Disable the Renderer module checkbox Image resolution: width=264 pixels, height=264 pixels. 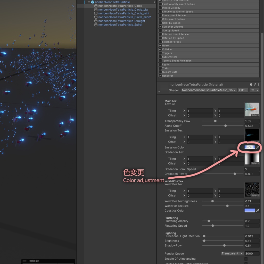[x=160, y=76]
